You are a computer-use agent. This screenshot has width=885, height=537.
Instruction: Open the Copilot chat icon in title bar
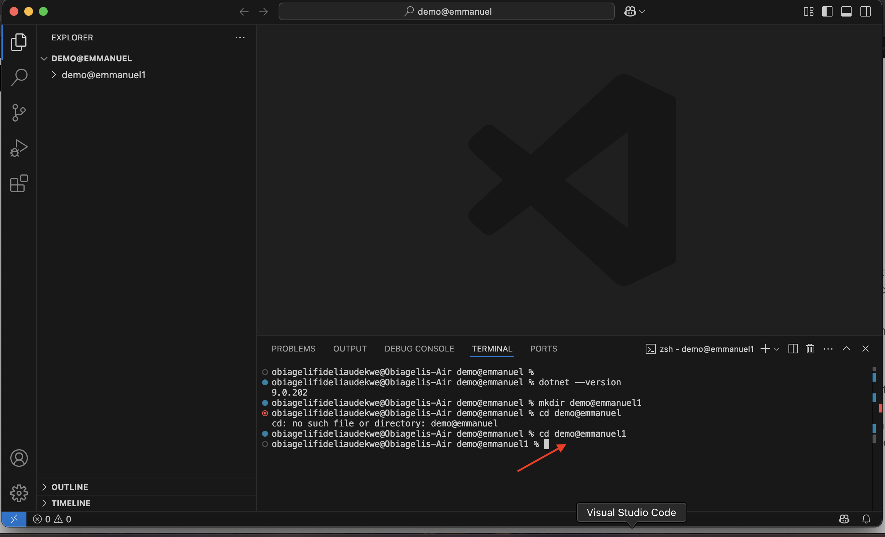click(x=630, y=11)
